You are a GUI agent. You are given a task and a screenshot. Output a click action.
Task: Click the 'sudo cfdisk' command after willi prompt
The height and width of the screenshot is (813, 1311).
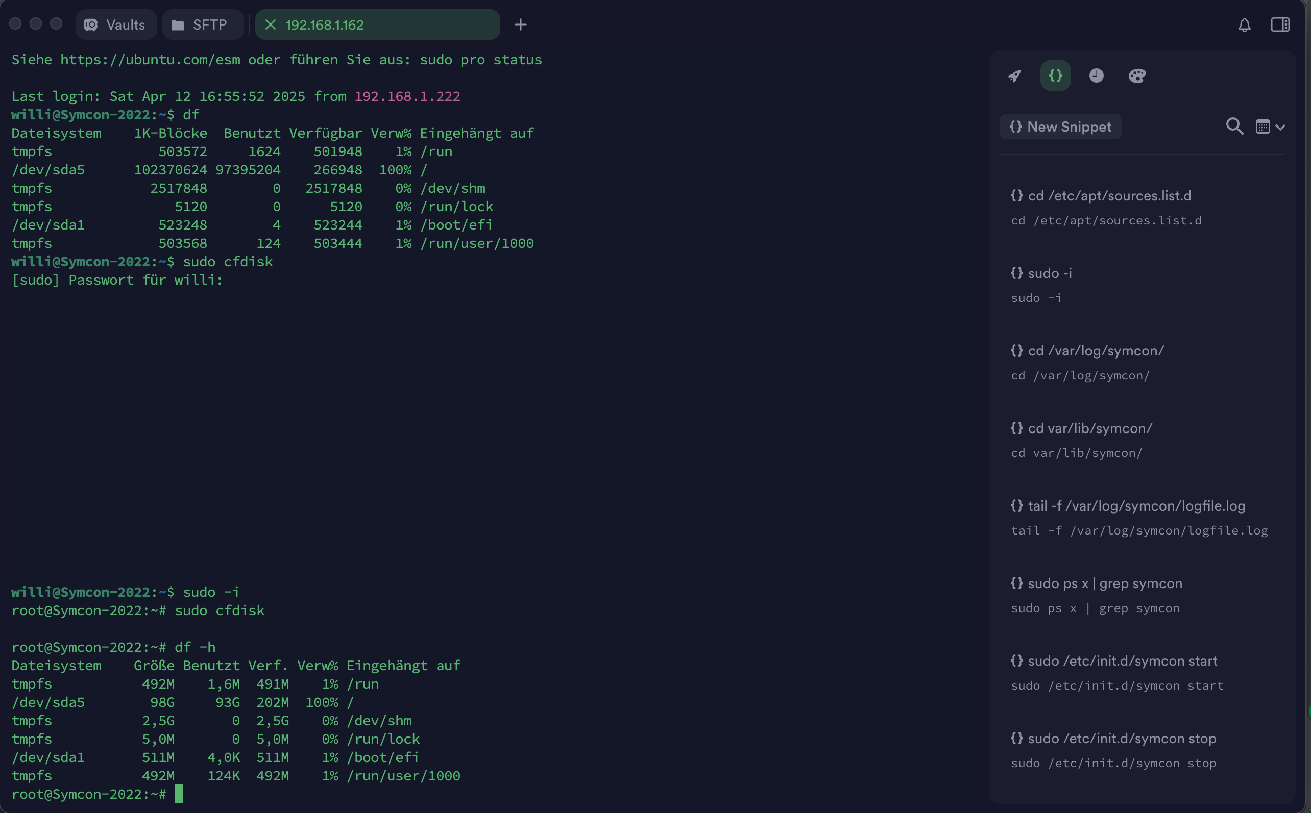[x=228, y=262]
